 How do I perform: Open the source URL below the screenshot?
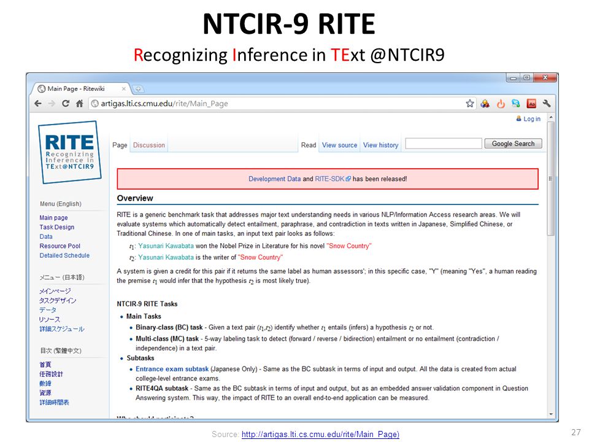[320, 435]
